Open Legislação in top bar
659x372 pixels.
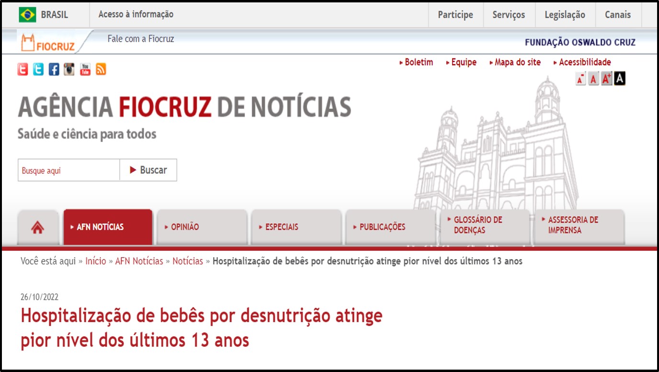565,15
